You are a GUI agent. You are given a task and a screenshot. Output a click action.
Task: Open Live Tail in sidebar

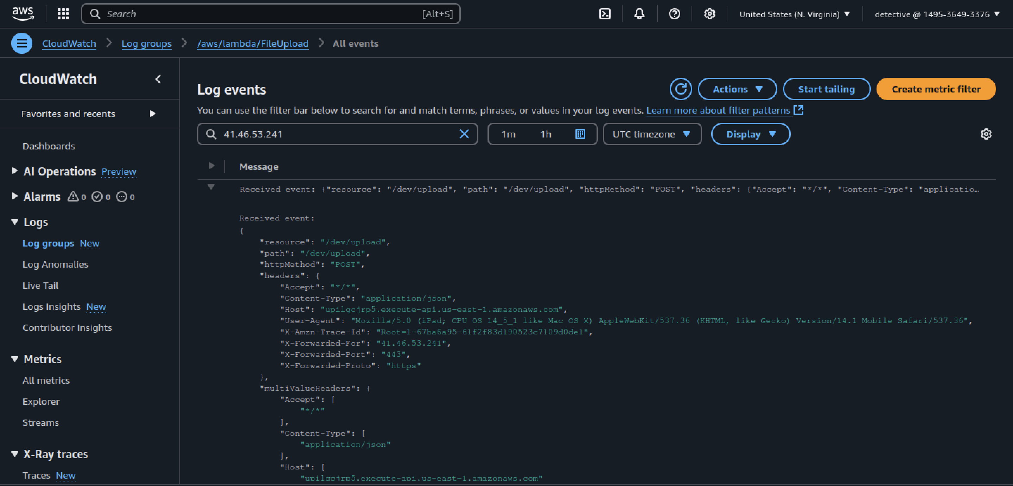[x=40, y=286]
